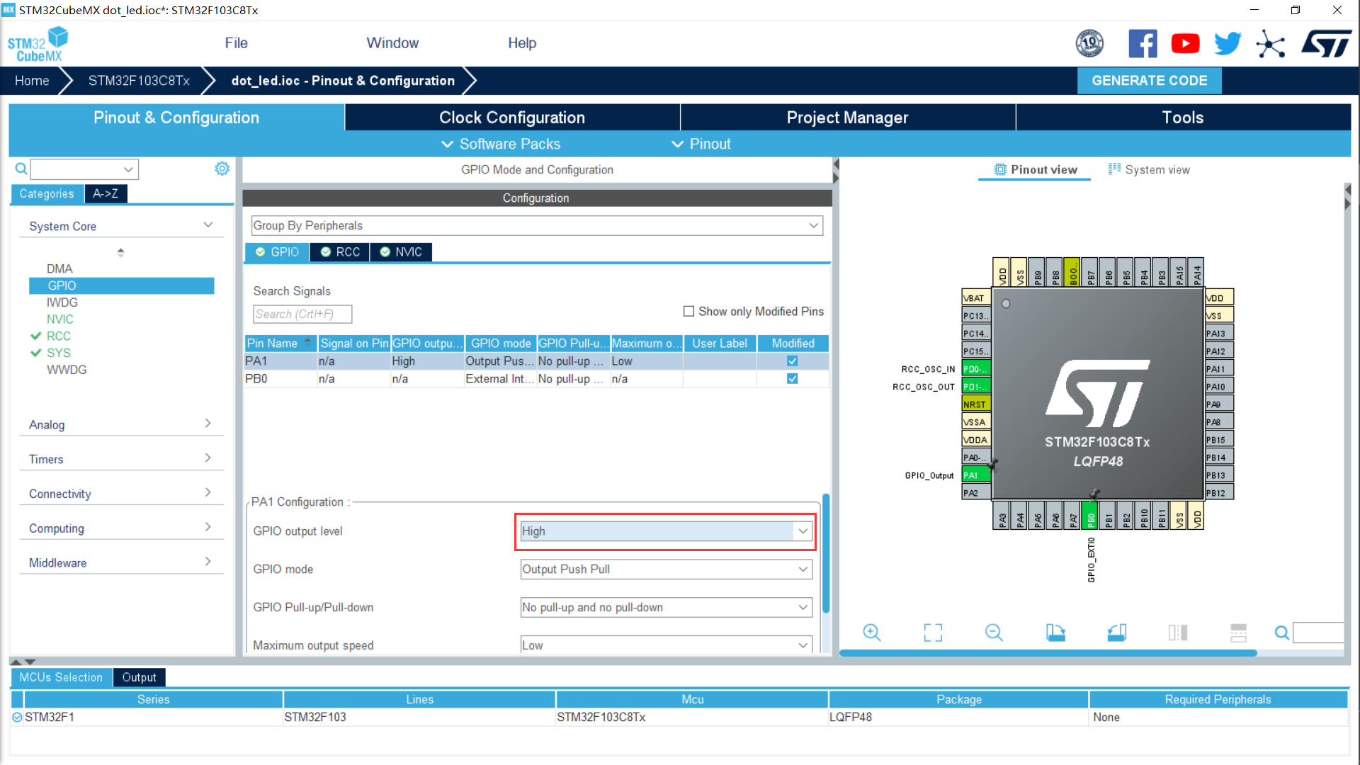Image resolution: width=1360 pixels, height=765 pixels.
Task: Click STM32F103C8Tx breadcrumb
Action: [x=139, y=81]
